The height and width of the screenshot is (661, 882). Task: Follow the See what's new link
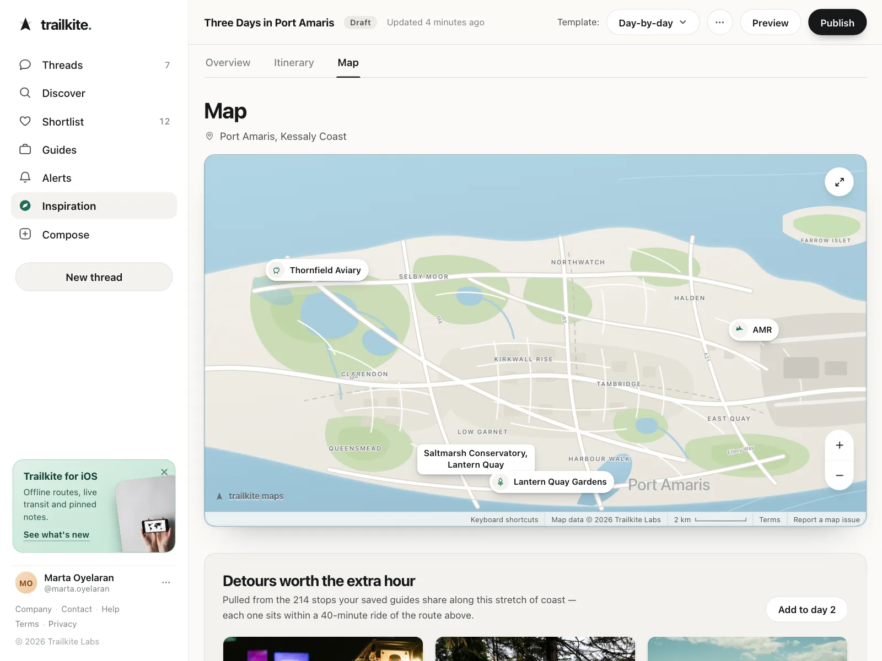(x=56, y=535)
